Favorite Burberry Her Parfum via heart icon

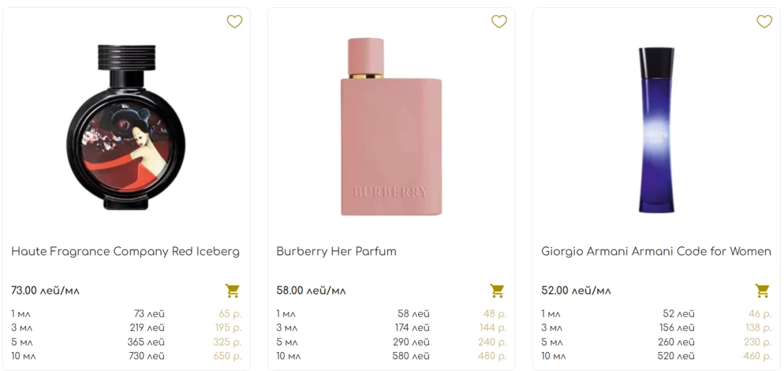coord(499,22)
